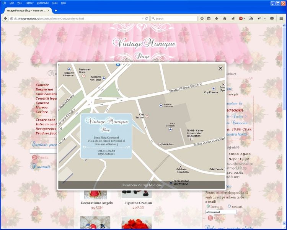The image size is (287, 230).
Task: Click the Despre noi sidebar link
Action: (44, 89)
